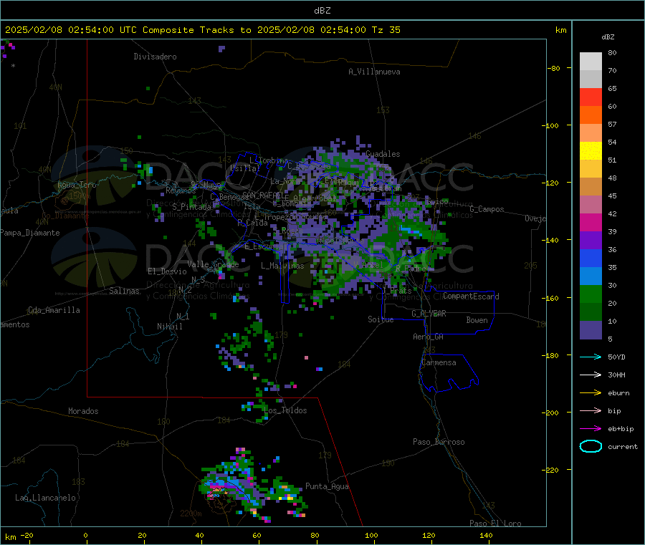Click the 'L_Malvinas' map label
Screen dimensions: 645x545
(282, 266)
